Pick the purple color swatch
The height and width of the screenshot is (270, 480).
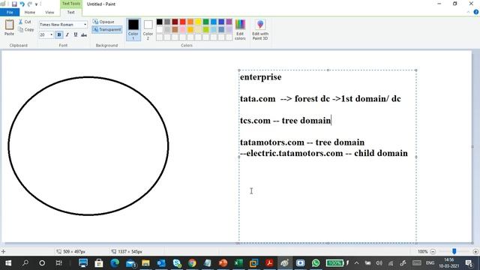point(229,22)
